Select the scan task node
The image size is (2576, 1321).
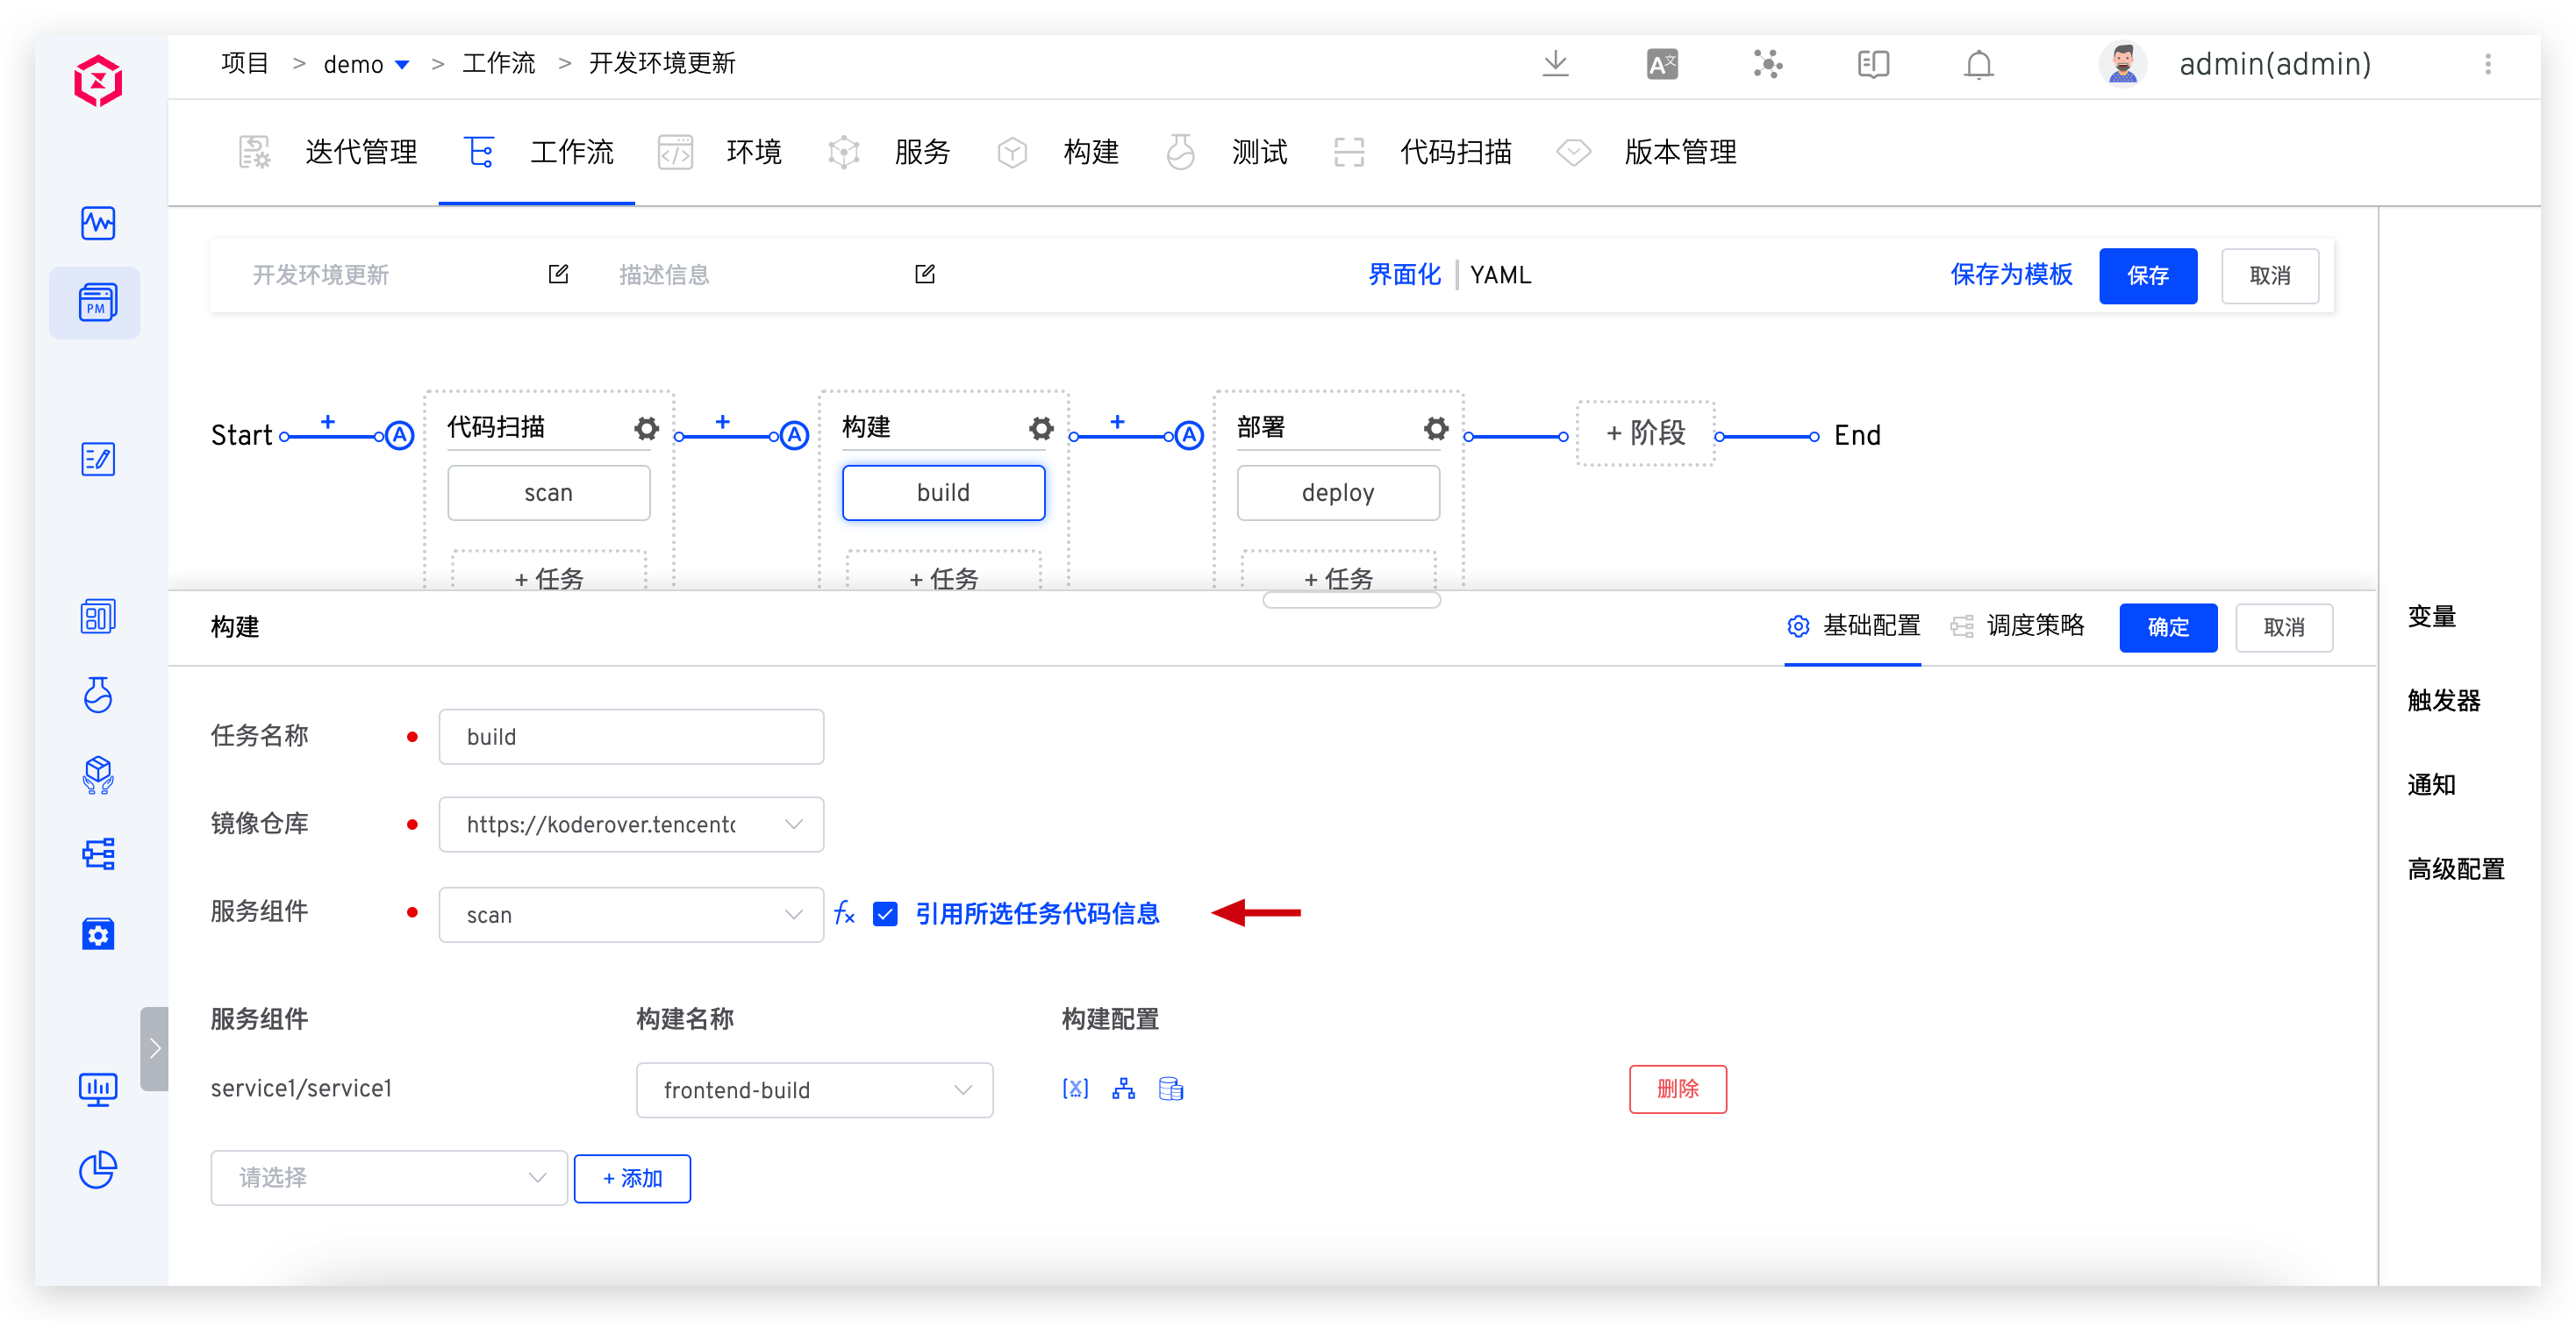coord(548,493)
